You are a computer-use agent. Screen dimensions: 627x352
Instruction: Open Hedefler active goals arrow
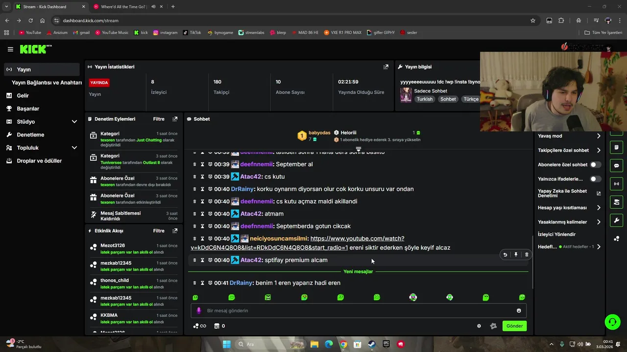599,247
